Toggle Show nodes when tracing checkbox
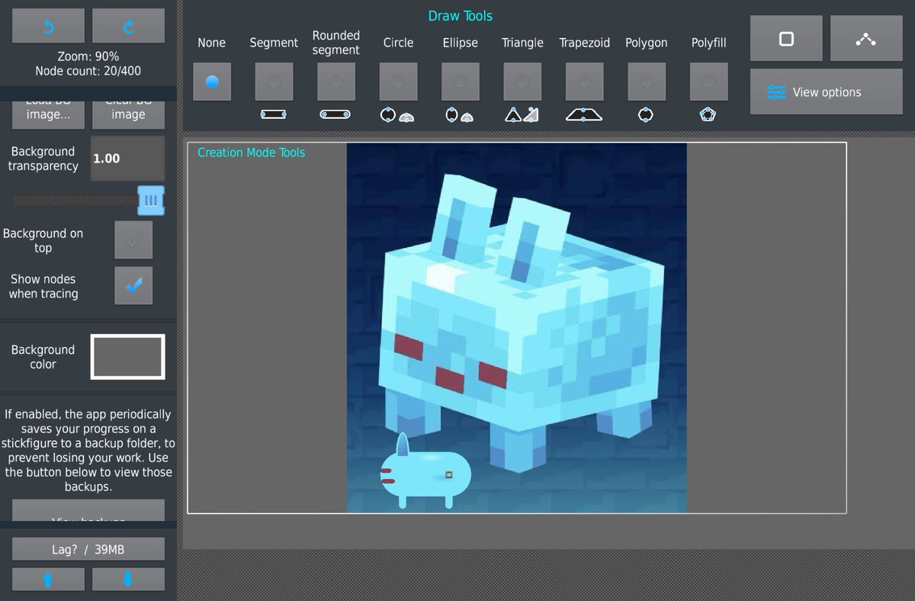 [x=133, y=286]
